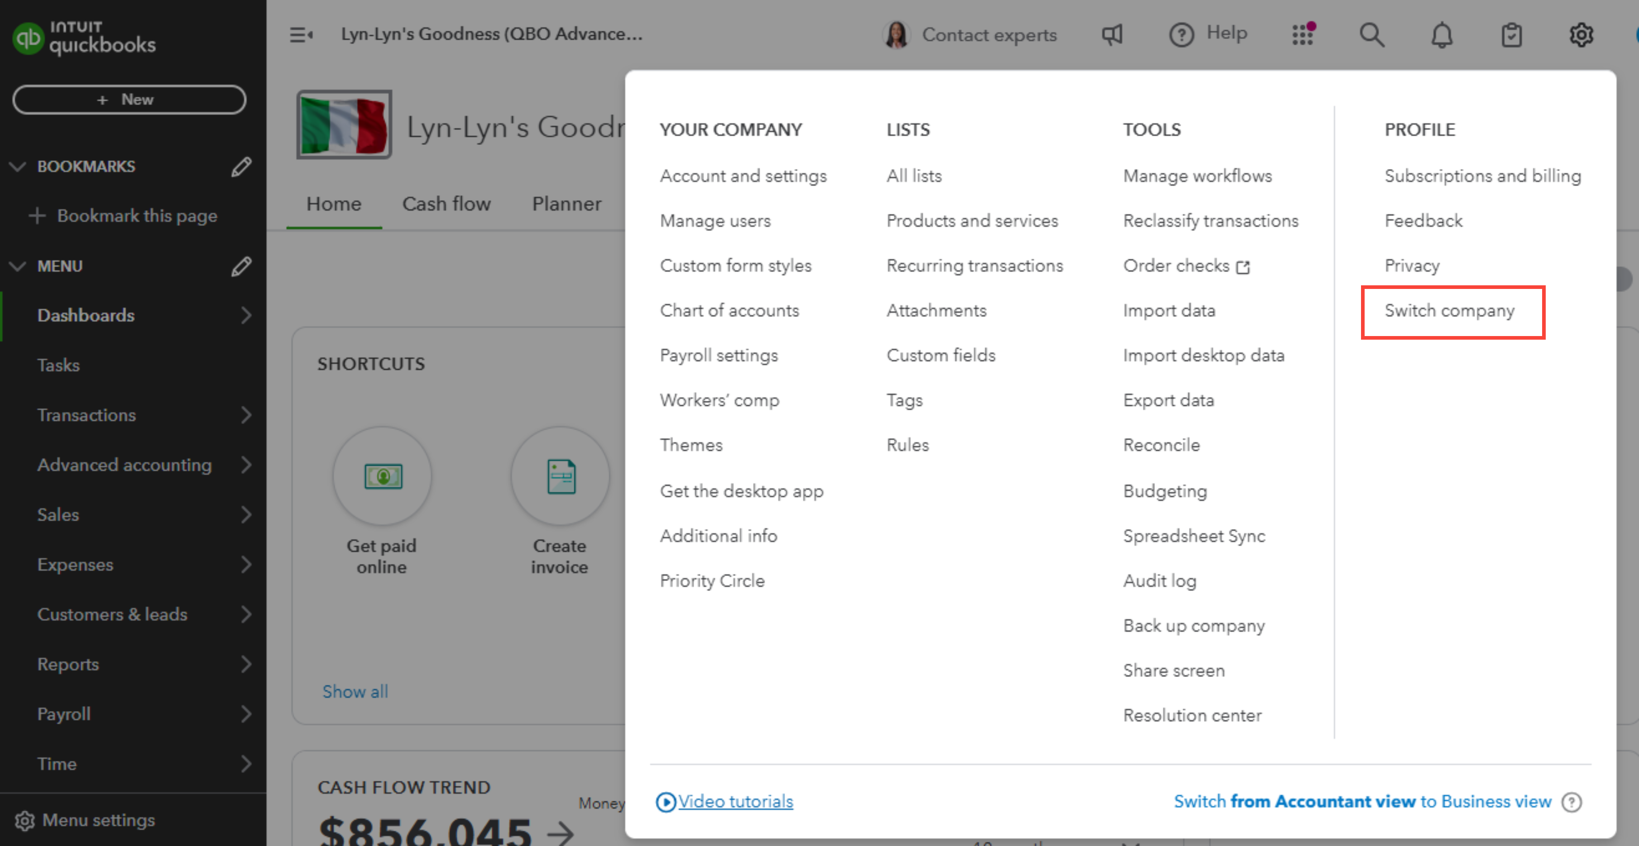The width and height of the screenshot is (1639, 846).
Task: Select Spreadsheet Sync
Action: click(x=1193, y=536)
